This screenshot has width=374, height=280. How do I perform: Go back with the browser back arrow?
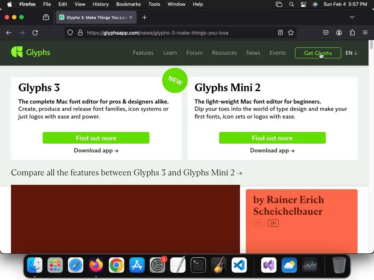tap(9, 32)
